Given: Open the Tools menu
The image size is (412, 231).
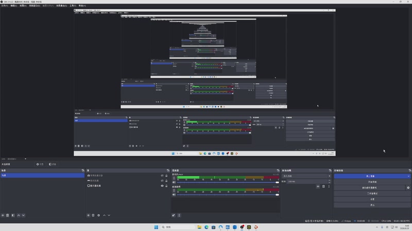Looking at the screenshot, I should tap(73, 6).
